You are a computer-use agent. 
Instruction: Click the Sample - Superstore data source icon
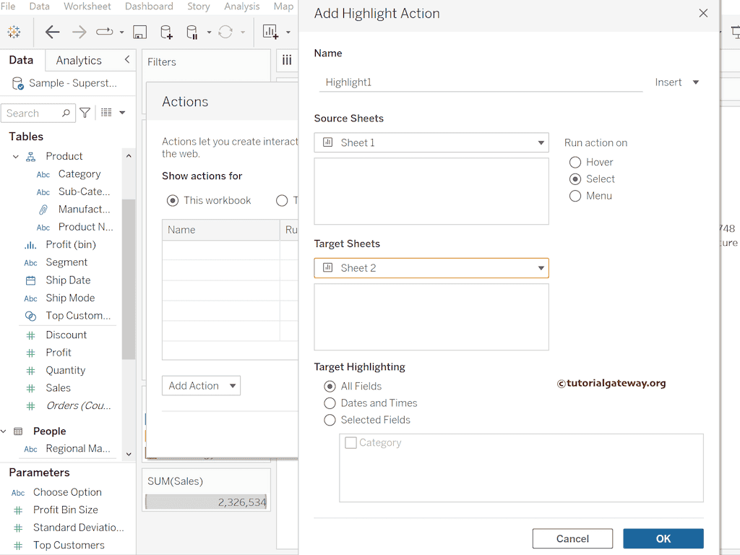point(17,83)
